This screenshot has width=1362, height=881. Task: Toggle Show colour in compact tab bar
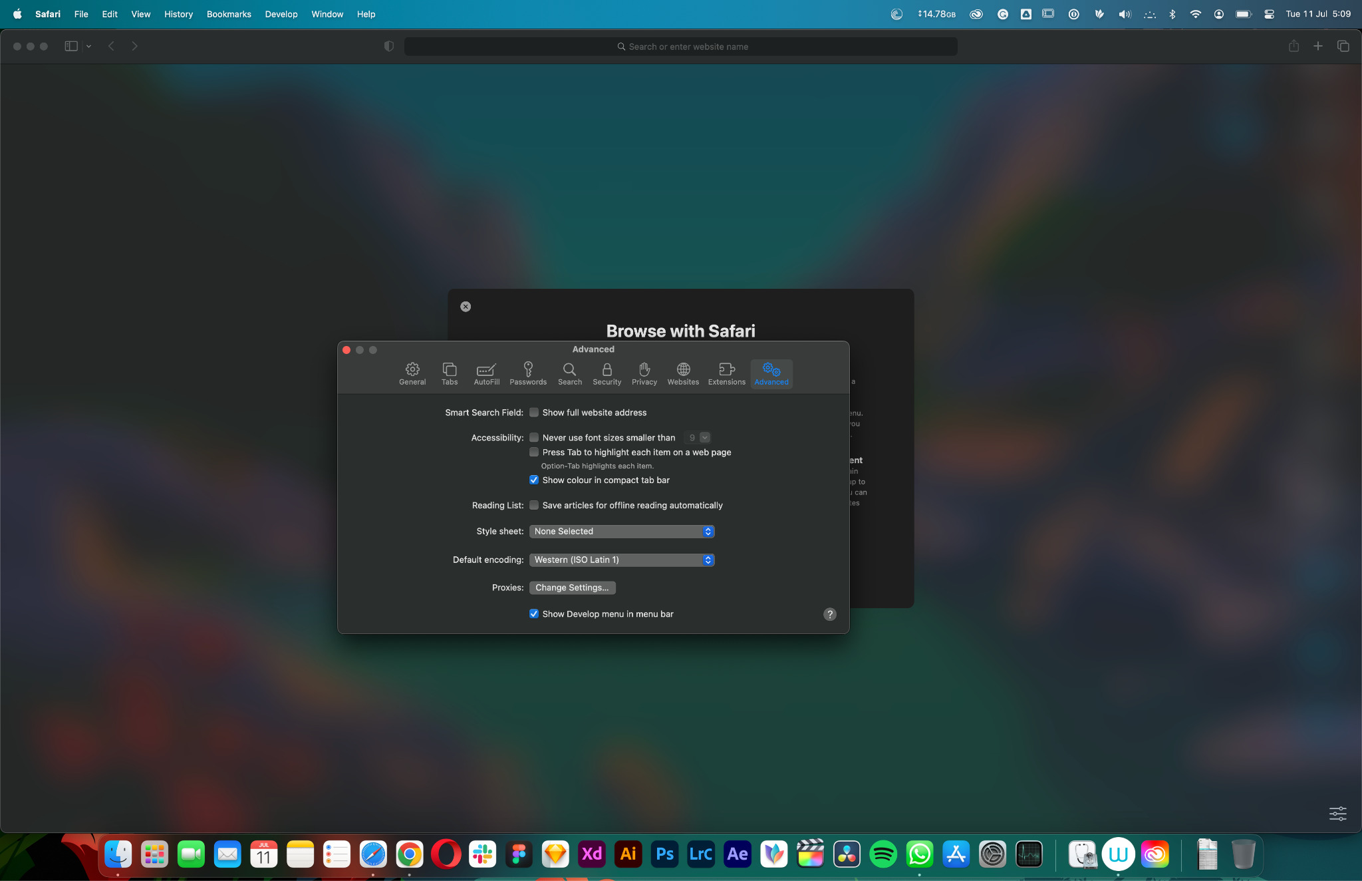[534, 480]
